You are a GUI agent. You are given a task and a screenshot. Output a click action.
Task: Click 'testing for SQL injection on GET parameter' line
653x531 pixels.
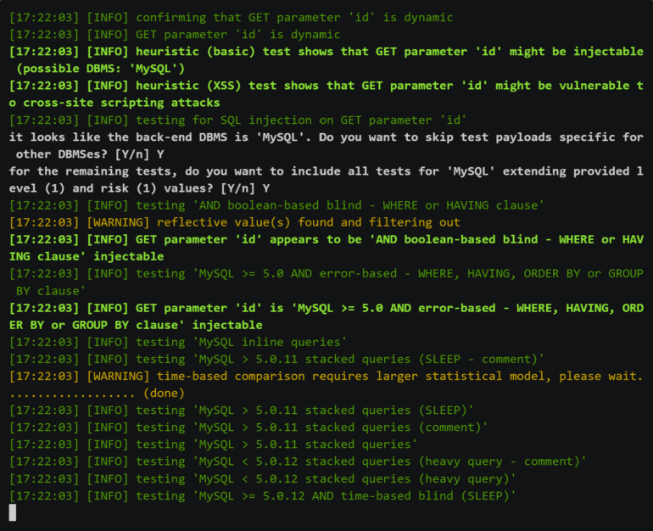237,120
